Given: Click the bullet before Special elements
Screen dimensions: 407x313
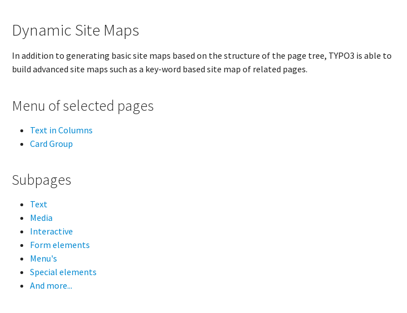Looking at the screenshot, I should [21, 273].
